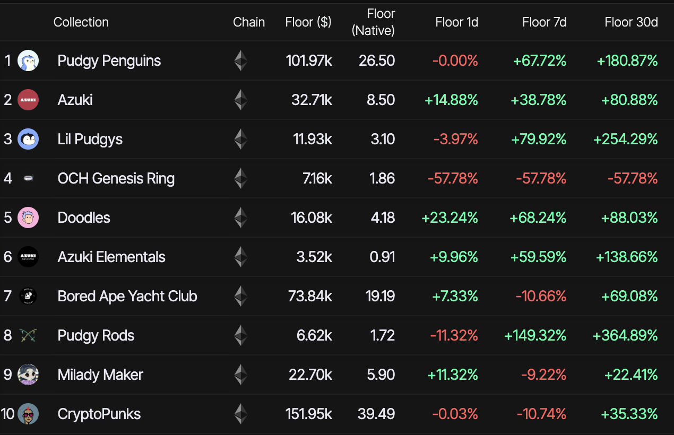Click the 6.62k floor price value
Screen dimensions: 674x435
[314, 335]
